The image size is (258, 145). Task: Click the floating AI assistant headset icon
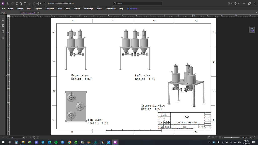tap(252, 30)
